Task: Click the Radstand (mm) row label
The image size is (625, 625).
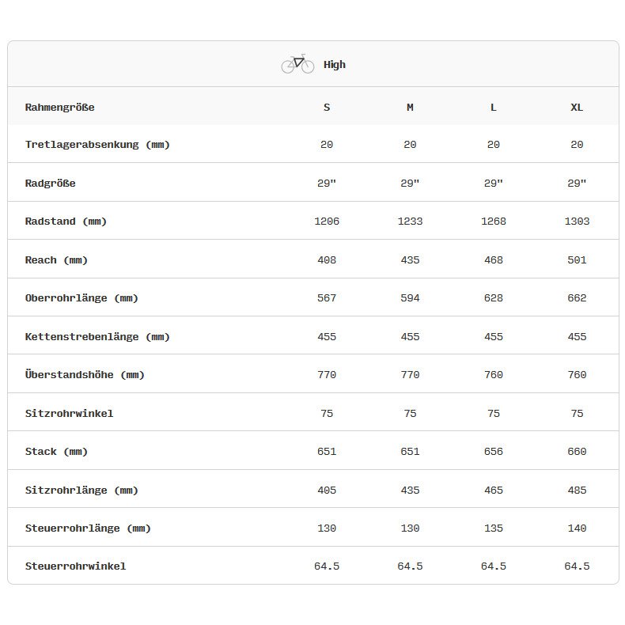Action: (66, 222)
